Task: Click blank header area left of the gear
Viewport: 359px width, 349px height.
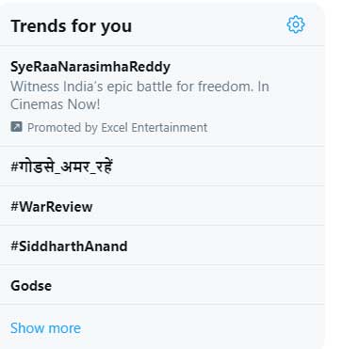Action: tap(209, 24)
